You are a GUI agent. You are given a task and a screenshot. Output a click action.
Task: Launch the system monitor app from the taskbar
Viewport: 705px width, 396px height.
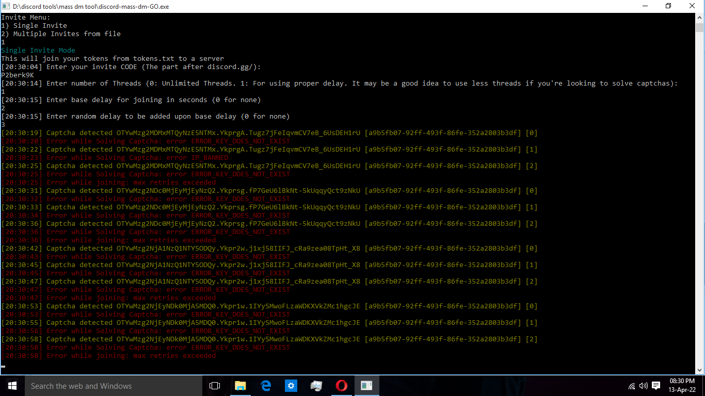click(x=316, y=386)
